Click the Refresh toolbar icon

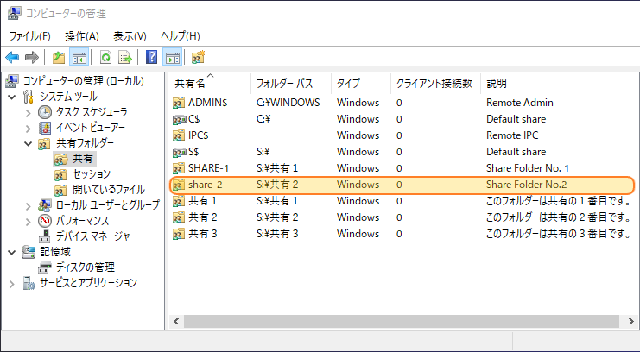[x=105, y=58]
